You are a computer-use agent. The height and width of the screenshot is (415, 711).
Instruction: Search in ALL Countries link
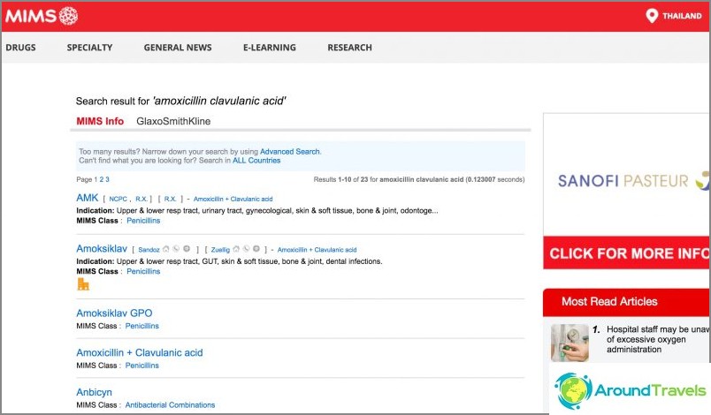click(x=256, y=161)
